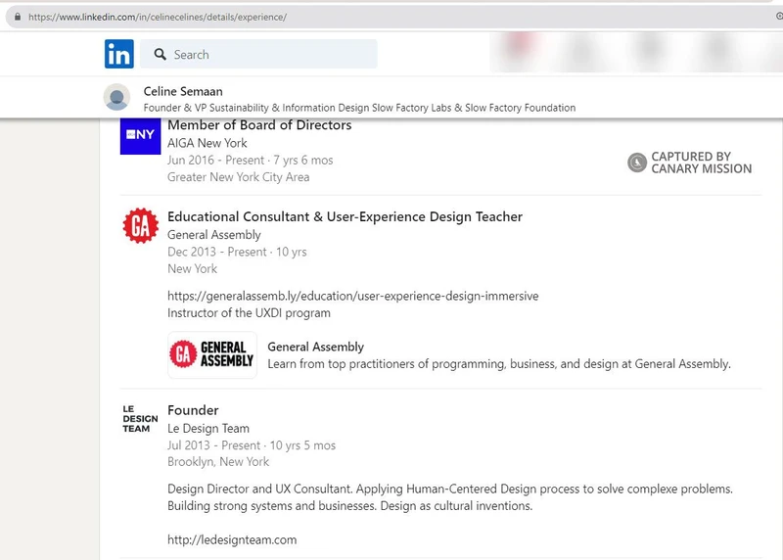Select 'Instructor of the UXDI program' text

pos(249,313)
